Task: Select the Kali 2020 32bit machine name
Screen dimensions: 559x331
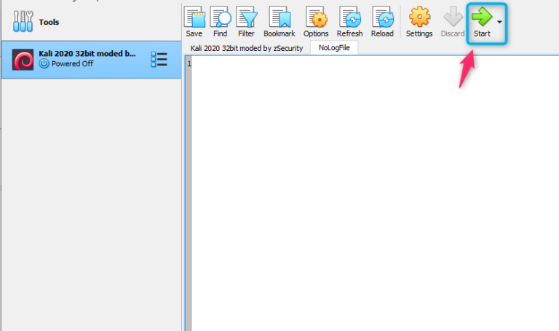Action: pos(87,53)
